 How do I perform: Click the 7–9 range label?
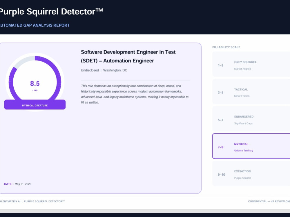[x=220, y=147]
